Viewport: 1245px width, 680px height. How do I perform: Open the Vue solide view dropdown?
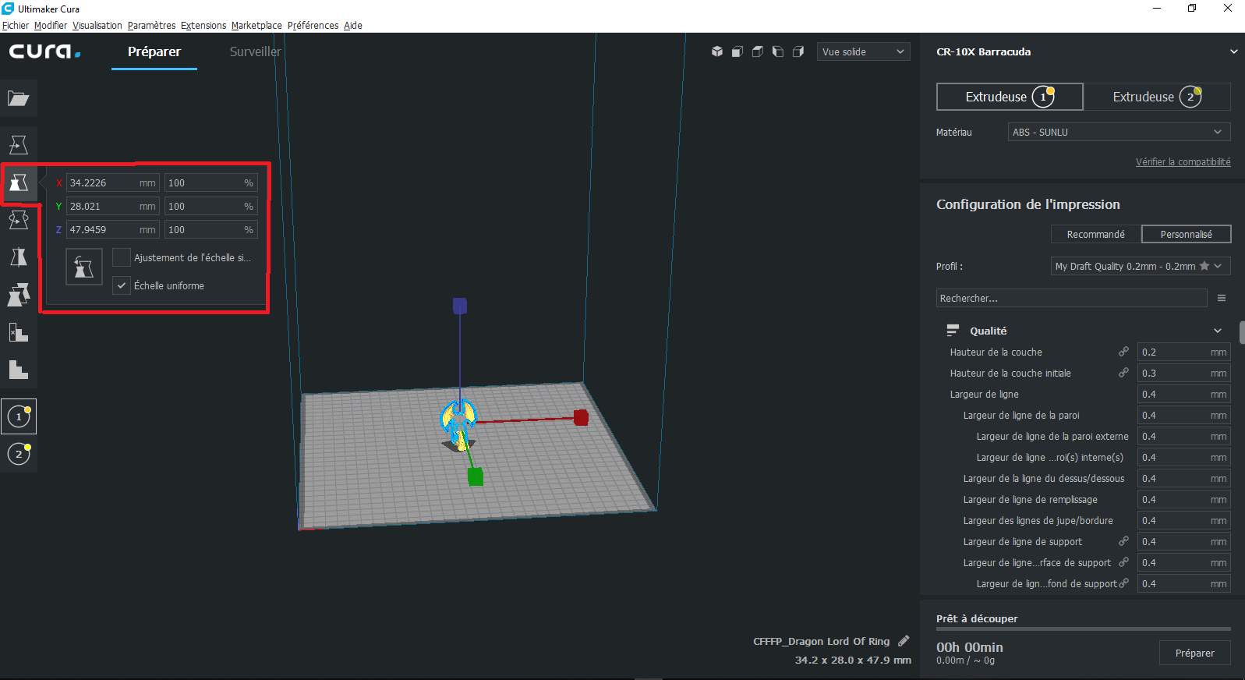click(x=863, y=51)
